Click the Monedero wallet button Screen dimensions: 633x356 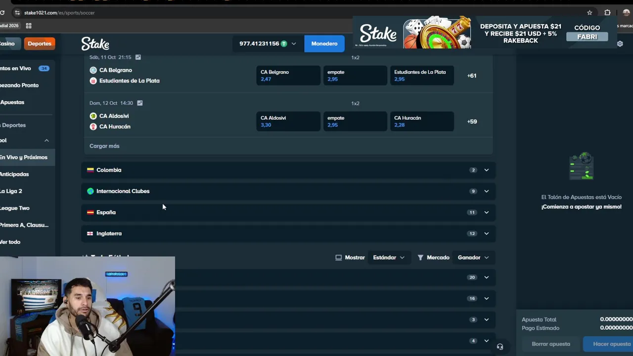pos(324,44)
